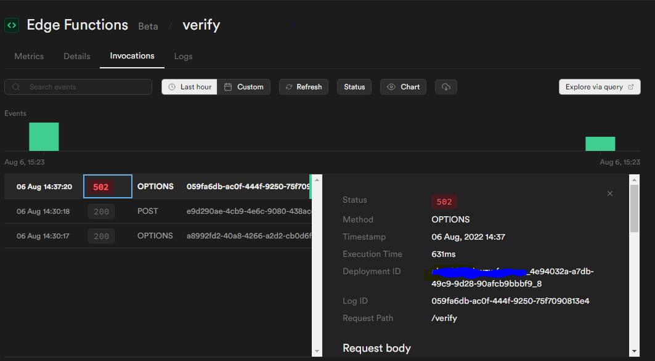Click the search magnifier icon
This screenshot has height=361, width=655.
pos(16,87)
